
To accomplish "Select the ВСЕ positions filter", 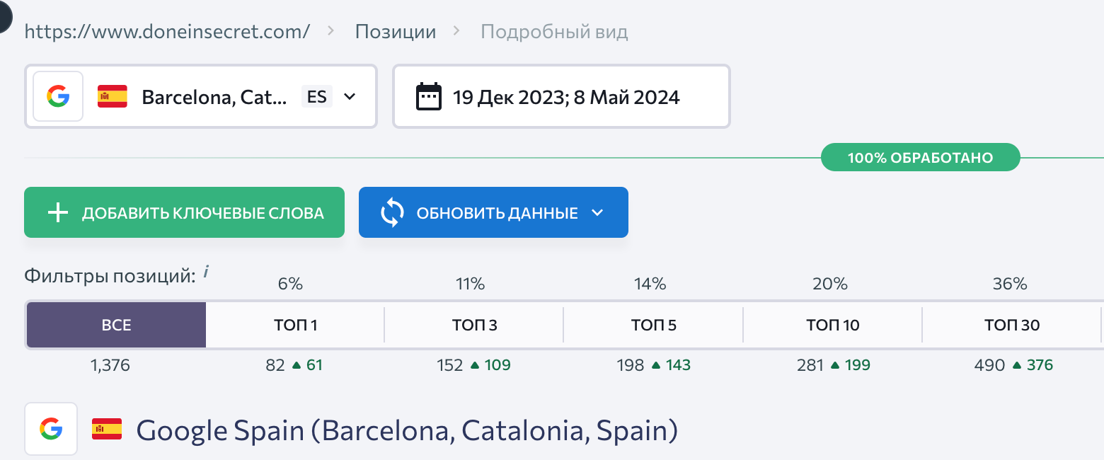I will pos(116,325).
